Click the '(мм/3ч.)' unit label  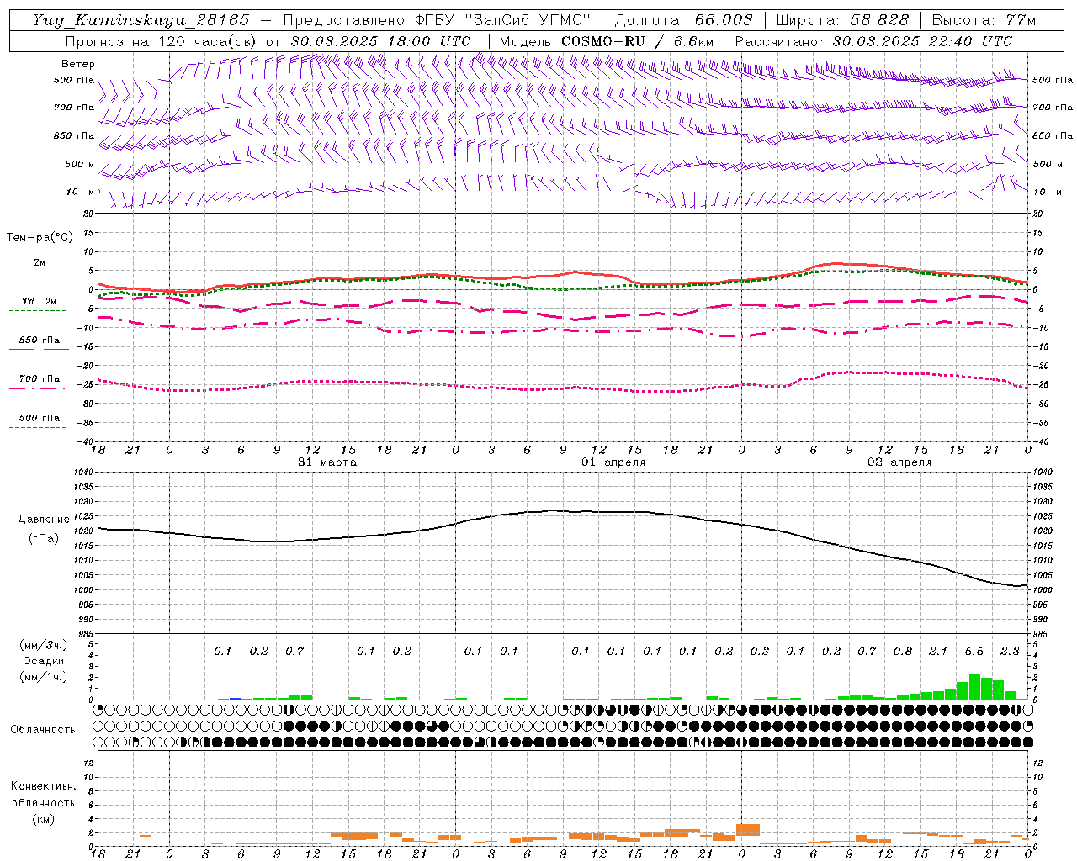point(44,645)
